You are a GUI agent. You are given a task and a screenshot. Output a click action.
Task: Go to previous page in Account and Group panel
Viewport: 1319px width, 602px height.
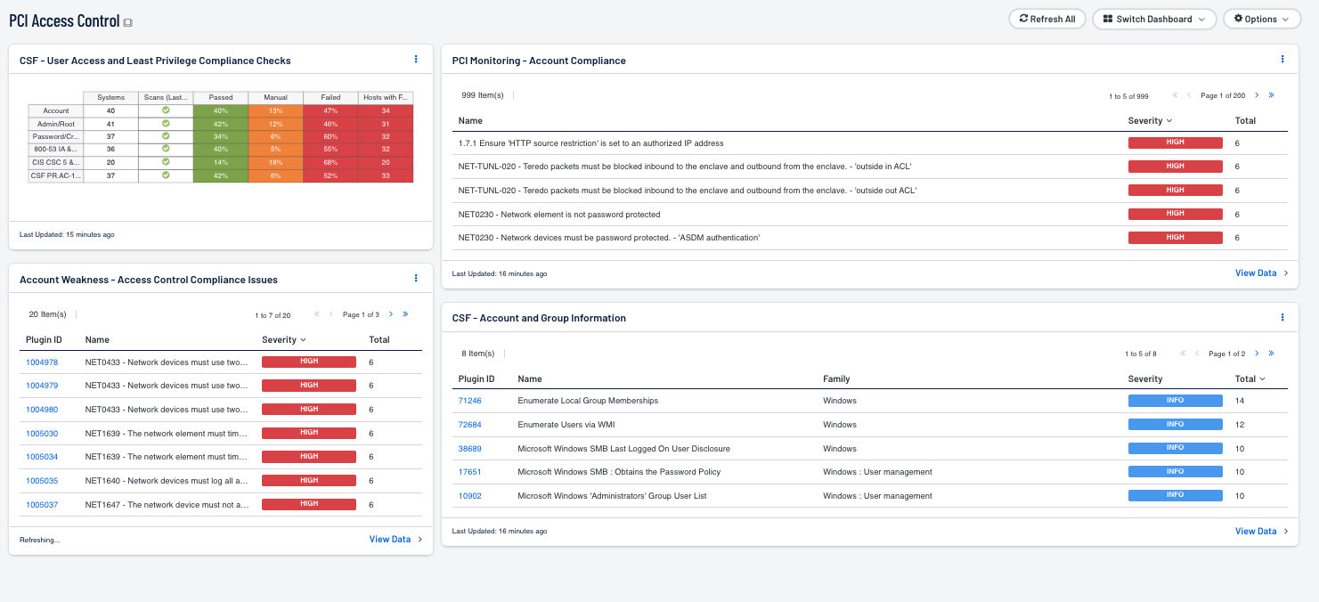[x=1197, y=354]
